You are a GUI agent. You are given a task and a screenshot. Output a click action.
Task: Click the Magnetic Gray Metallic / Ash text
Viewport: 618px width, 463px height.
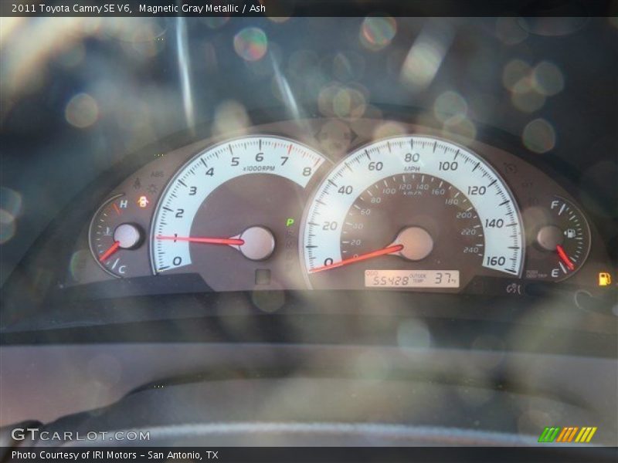click(x=204, y=8)
